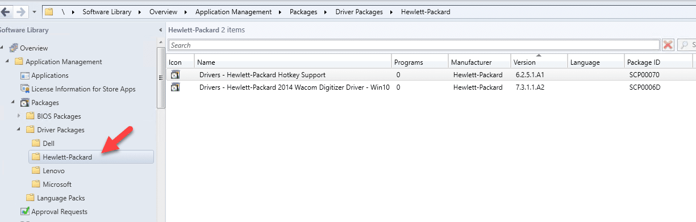Click the Packages node icon
This screenshot has width=696, height=222.
(x=24, y=103)
